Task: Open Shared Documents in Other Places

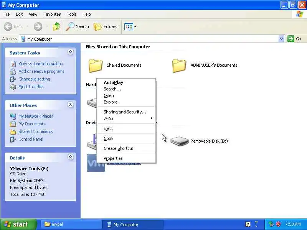Action: pos(36,131)
